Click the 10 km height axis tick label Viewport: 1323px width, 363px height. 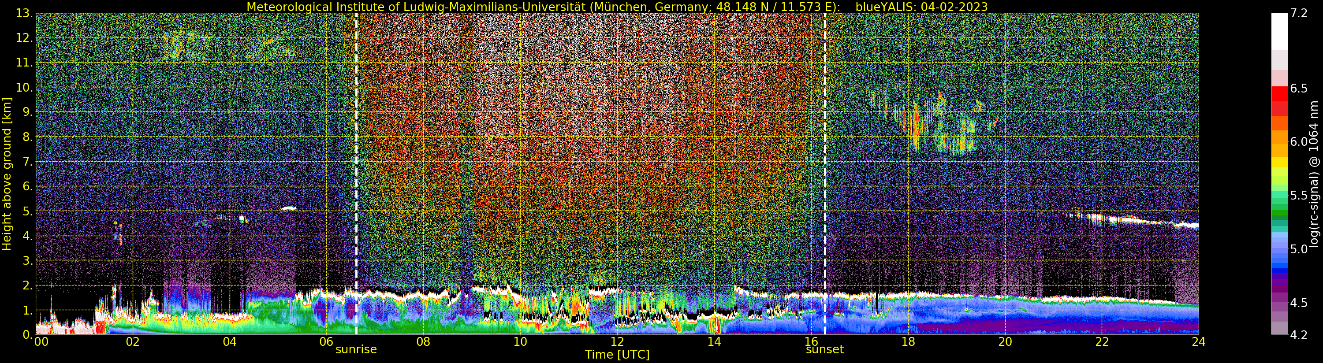(24, 88)
